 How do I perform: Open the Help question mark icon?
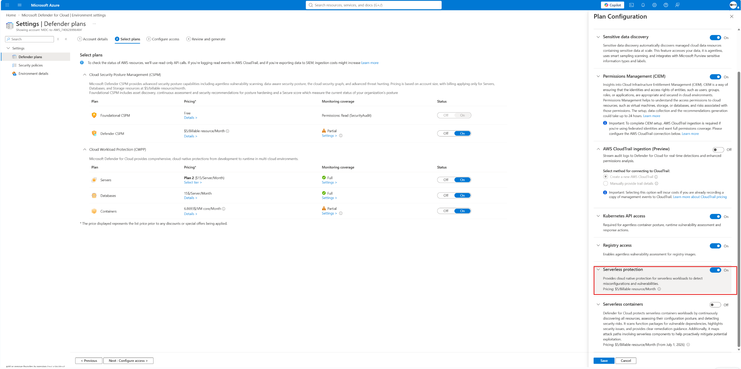(x=666, y=5)
